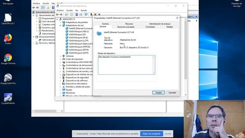Click the forward arrow in Device Manager toolbar
The width and height of the screenshot is (245, 138).
[x=61, y=15]
